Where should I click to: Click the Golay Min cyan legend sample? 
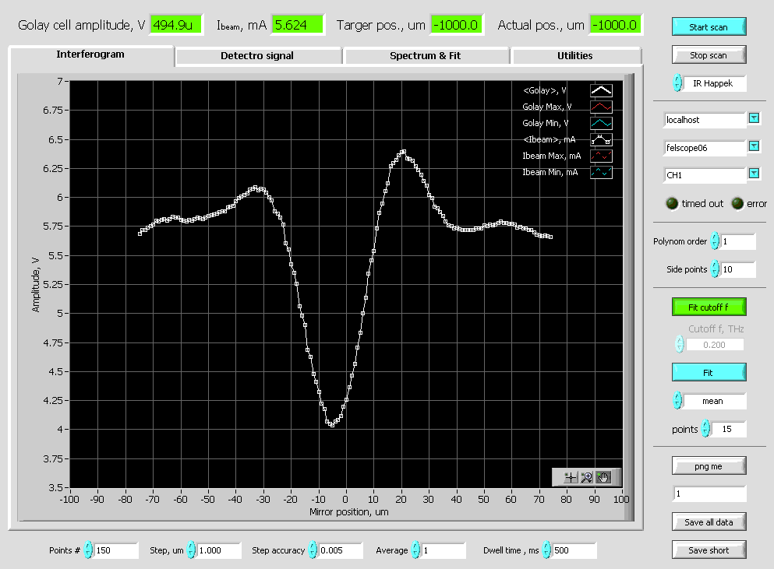[601, 123]
